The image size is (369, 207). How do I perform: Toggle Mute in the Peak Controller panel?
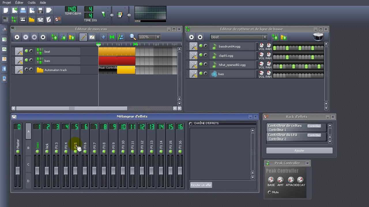[x=270, y=192]
